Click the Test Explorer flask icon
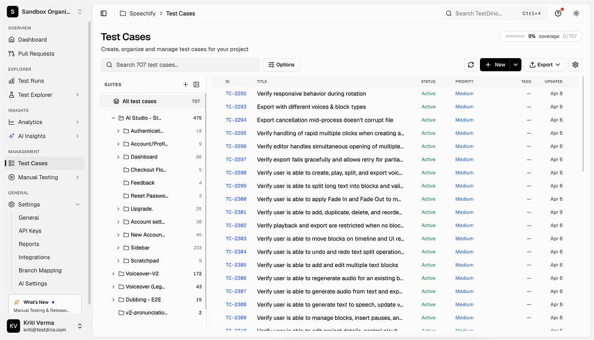The width and height of the screenshot is (594, 340). tap(12, 95)
